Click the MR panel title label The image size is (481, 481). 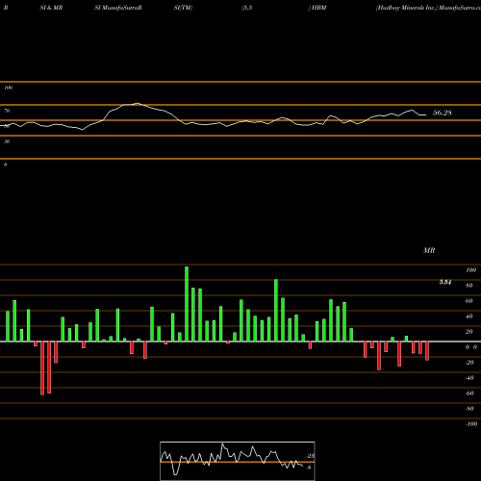click(x=429, y=250)
